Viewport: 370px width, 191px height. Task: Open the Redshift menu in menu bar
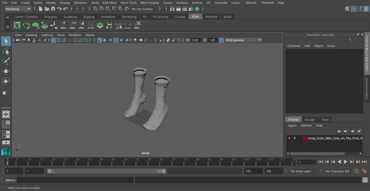[x=268, y=3]
